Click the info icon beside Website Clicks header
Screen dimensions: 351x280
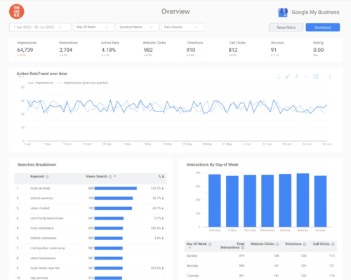click(277, 244)
